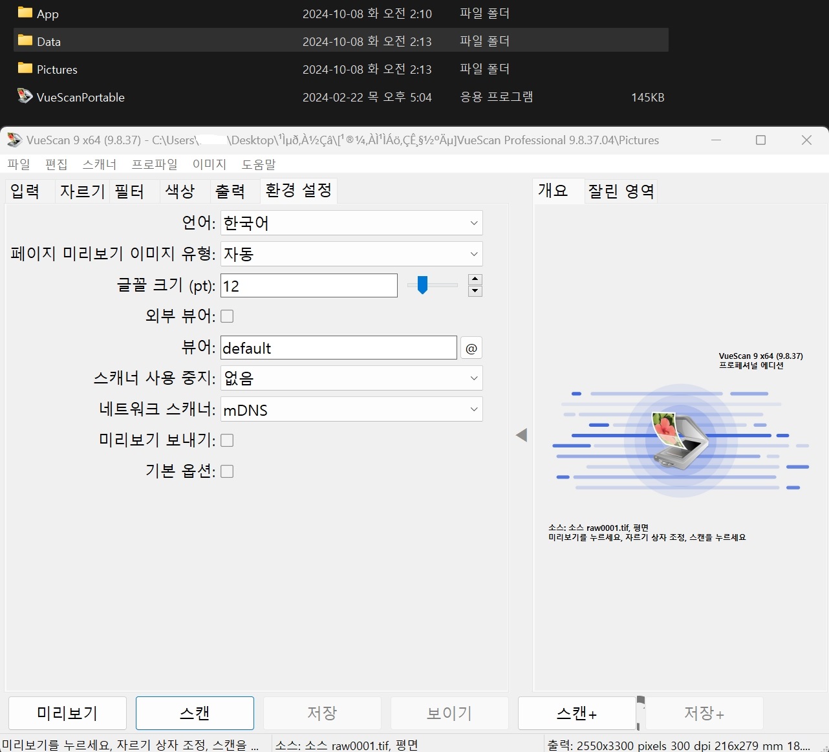Click the Data row's date 2024-10-08 오전 2:13
Viewport: 829px width, 752px height.
point(367,41)
